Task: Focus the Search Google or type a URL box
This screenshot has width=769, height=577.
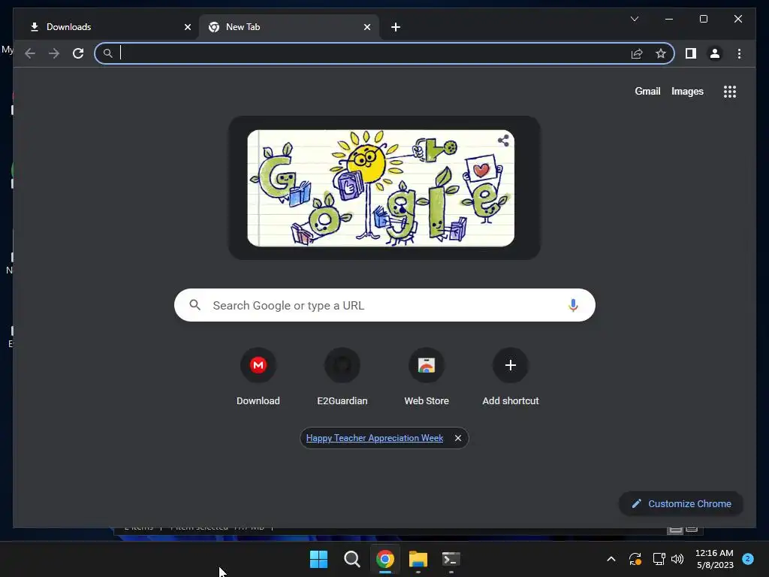Action: [384, 305]
